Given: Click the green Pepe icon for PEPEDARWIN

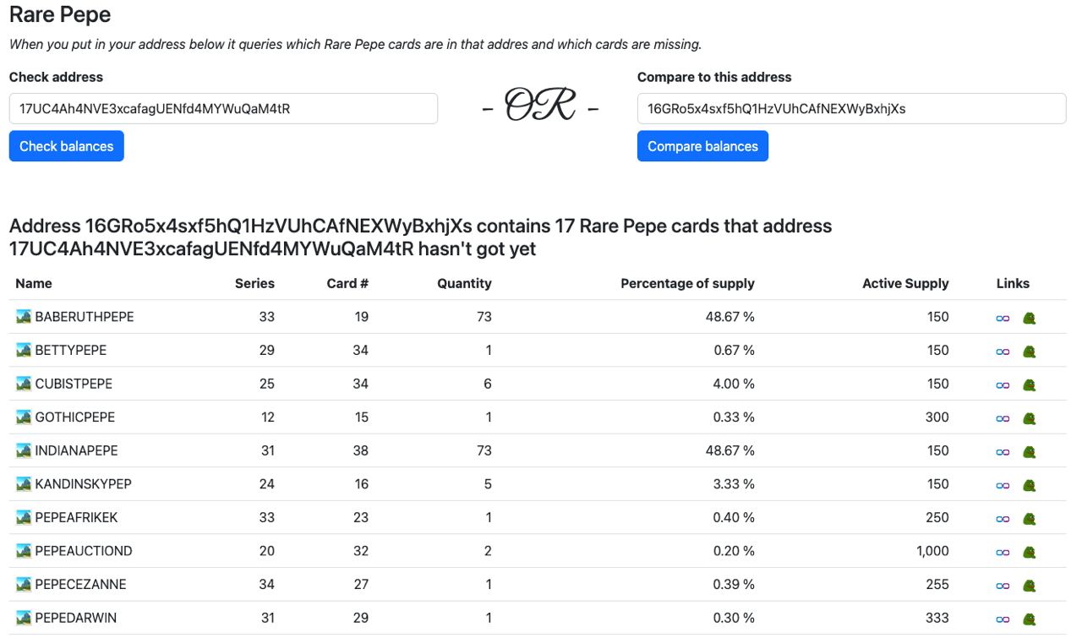Looking at the screenshot, I should tap(1029, 619).
